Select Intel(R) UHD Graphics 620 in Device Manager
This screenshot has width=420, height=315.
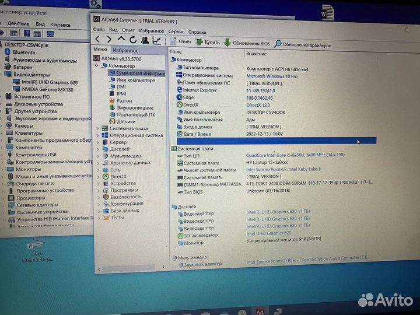[x=50, y=82]
